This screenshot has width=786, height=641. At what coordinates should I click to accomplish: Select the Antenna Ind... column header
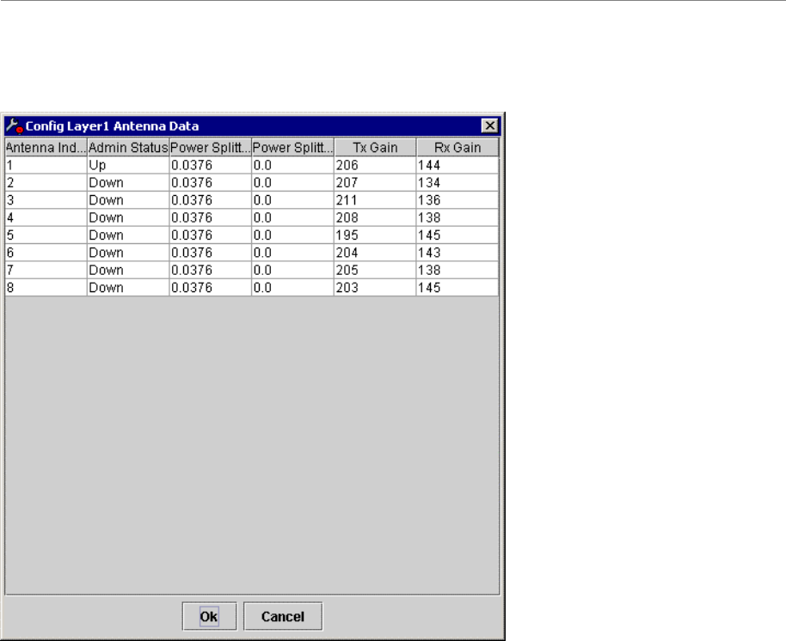point(46,147)
